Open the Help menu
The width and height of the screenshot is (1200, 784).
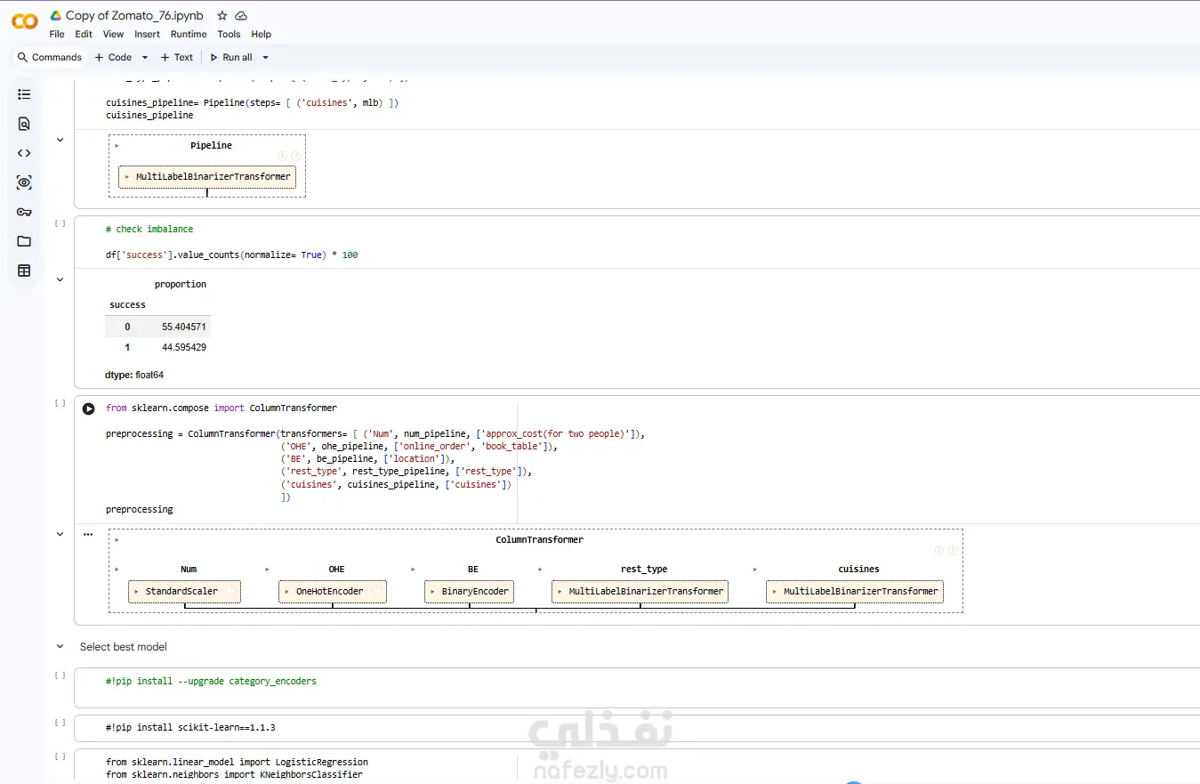(x=261, y=34)
